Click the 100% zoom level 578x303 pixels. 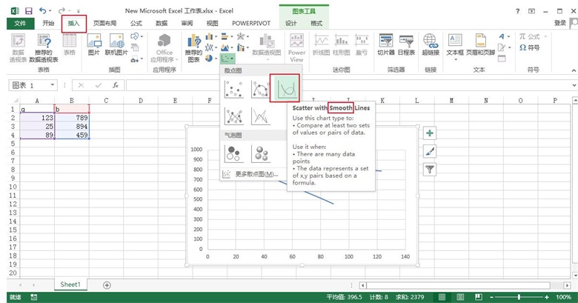coord(563,297)
